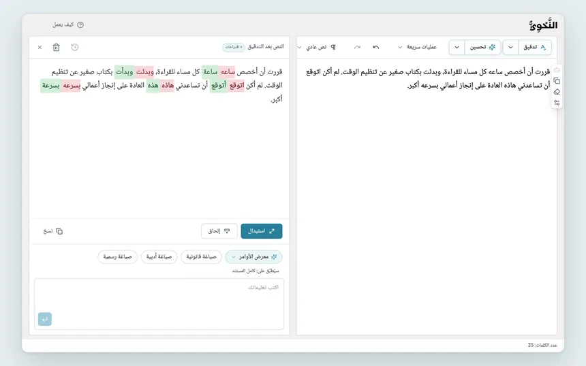586x366 pixels.
Task: Click the عدد الكلمات: 25 word count
Action: (x=542, y=345)
